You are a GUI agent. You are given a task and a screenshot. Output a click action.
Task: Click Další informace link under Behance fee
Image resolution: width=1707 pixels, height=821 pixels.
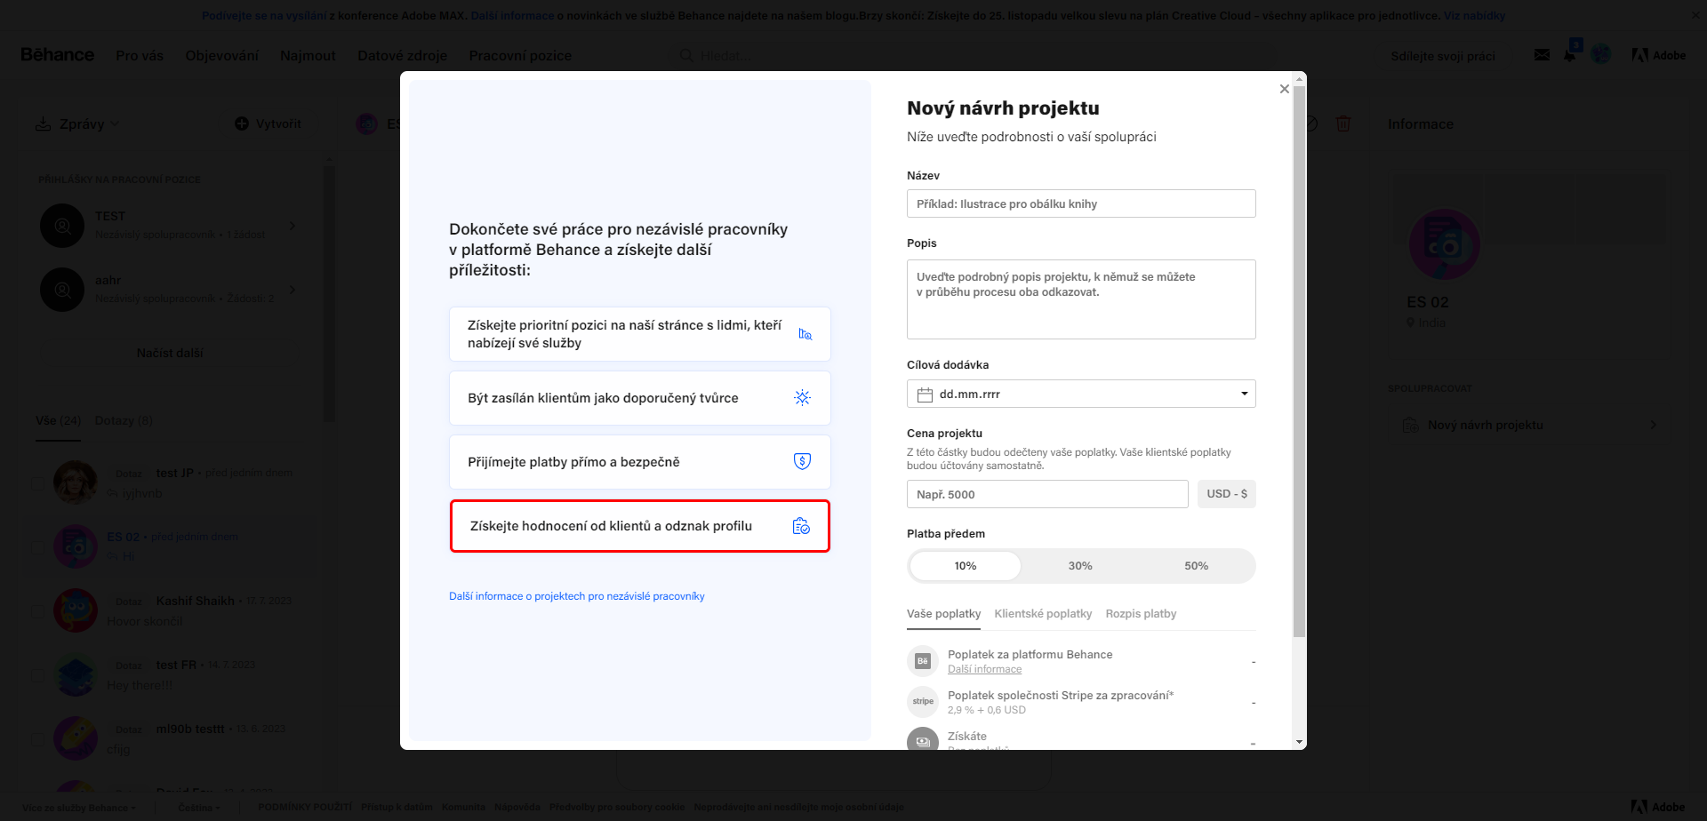point(984,670)
